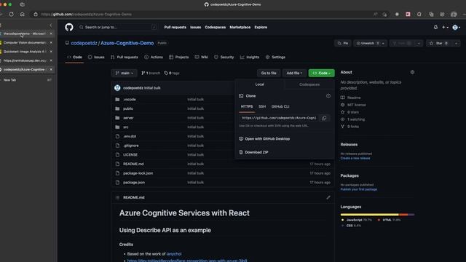The image size is (466, 262).
Task: Open the notifications bell
Action: pos(435,27)
